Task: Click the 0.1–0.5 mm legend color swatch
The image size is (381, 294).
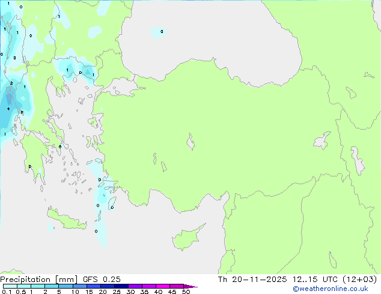Action: (x=10, y=286)
